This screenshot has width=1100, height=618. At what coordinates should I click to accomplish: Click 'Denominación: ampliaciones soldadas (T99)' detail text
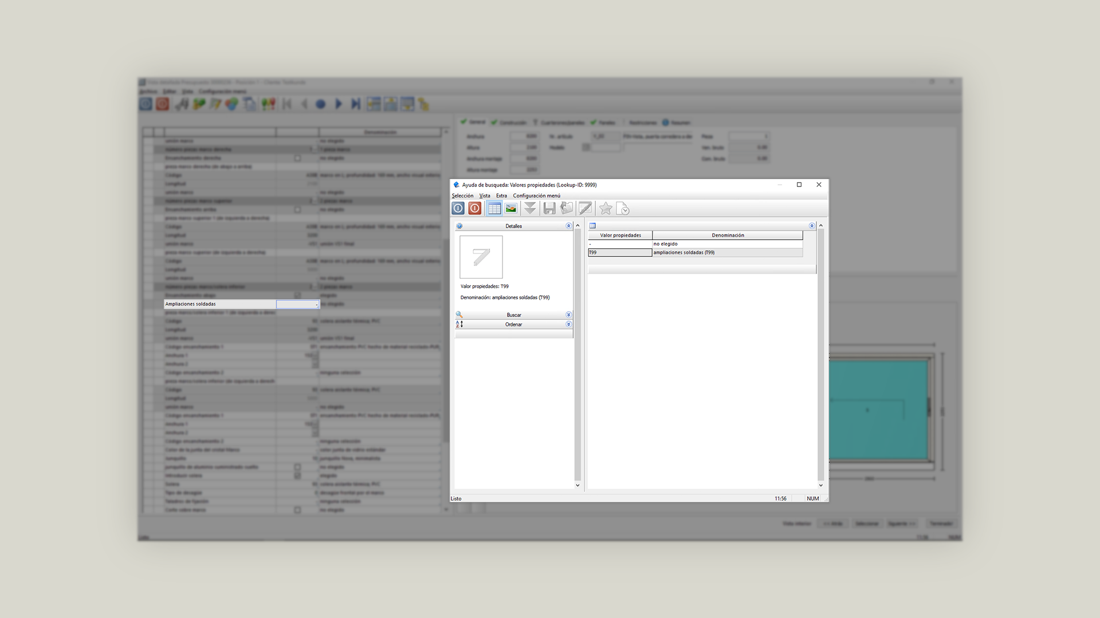click(505, 298)
